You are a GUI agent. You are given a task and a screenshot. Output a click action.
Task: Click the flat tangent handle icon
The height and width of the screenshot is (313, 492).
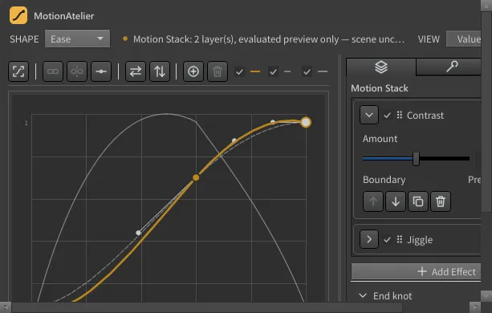[101, 71]
